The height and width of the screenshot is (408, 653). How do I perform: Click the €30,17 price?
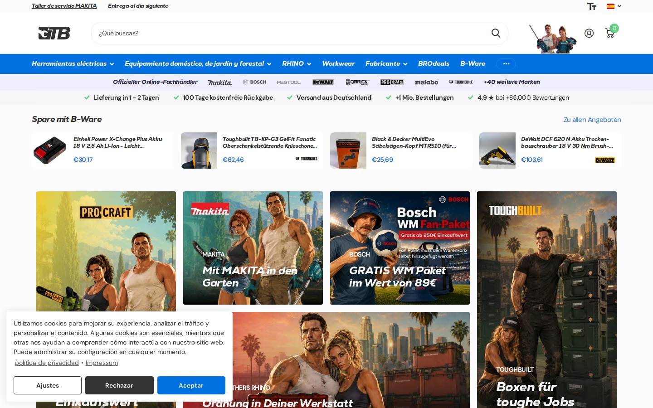(83, 160)
